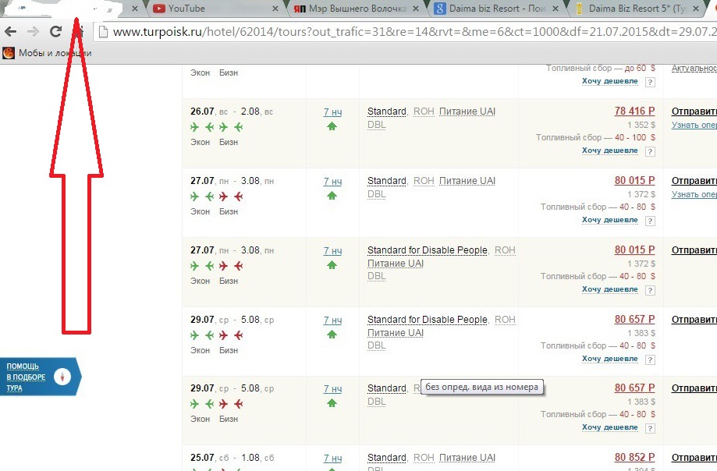Click the question mark icon in the Standard 29.07 row
Image resolution: width=717 pixels, height=471 pixels.
pos(650,429)
